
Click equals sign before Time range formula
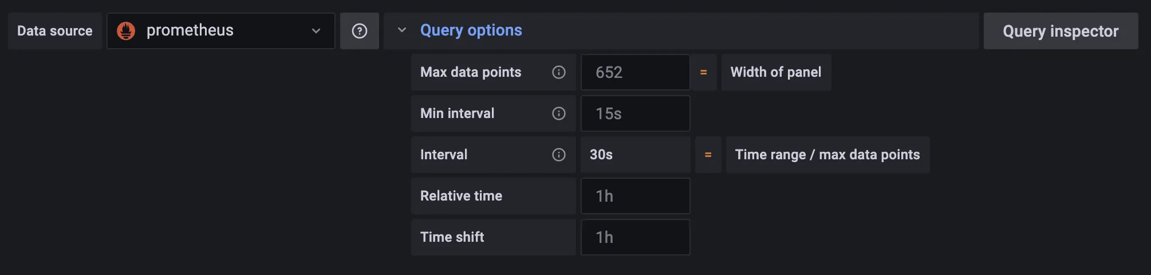pyautogui.click(x=708, y=155)
